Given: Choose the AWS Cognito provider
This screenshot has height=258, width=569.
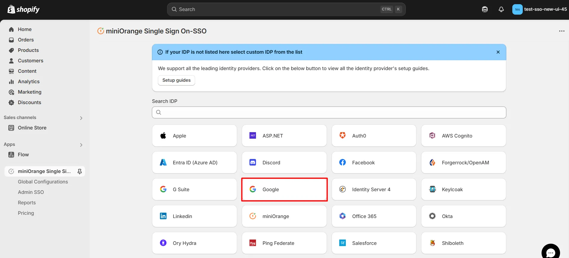Looking at the screenshot, I should tap(463, 136).
